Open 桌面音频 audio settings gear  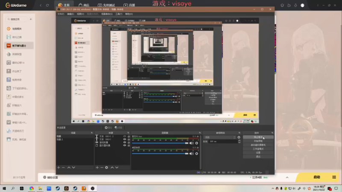coord(197,154)
